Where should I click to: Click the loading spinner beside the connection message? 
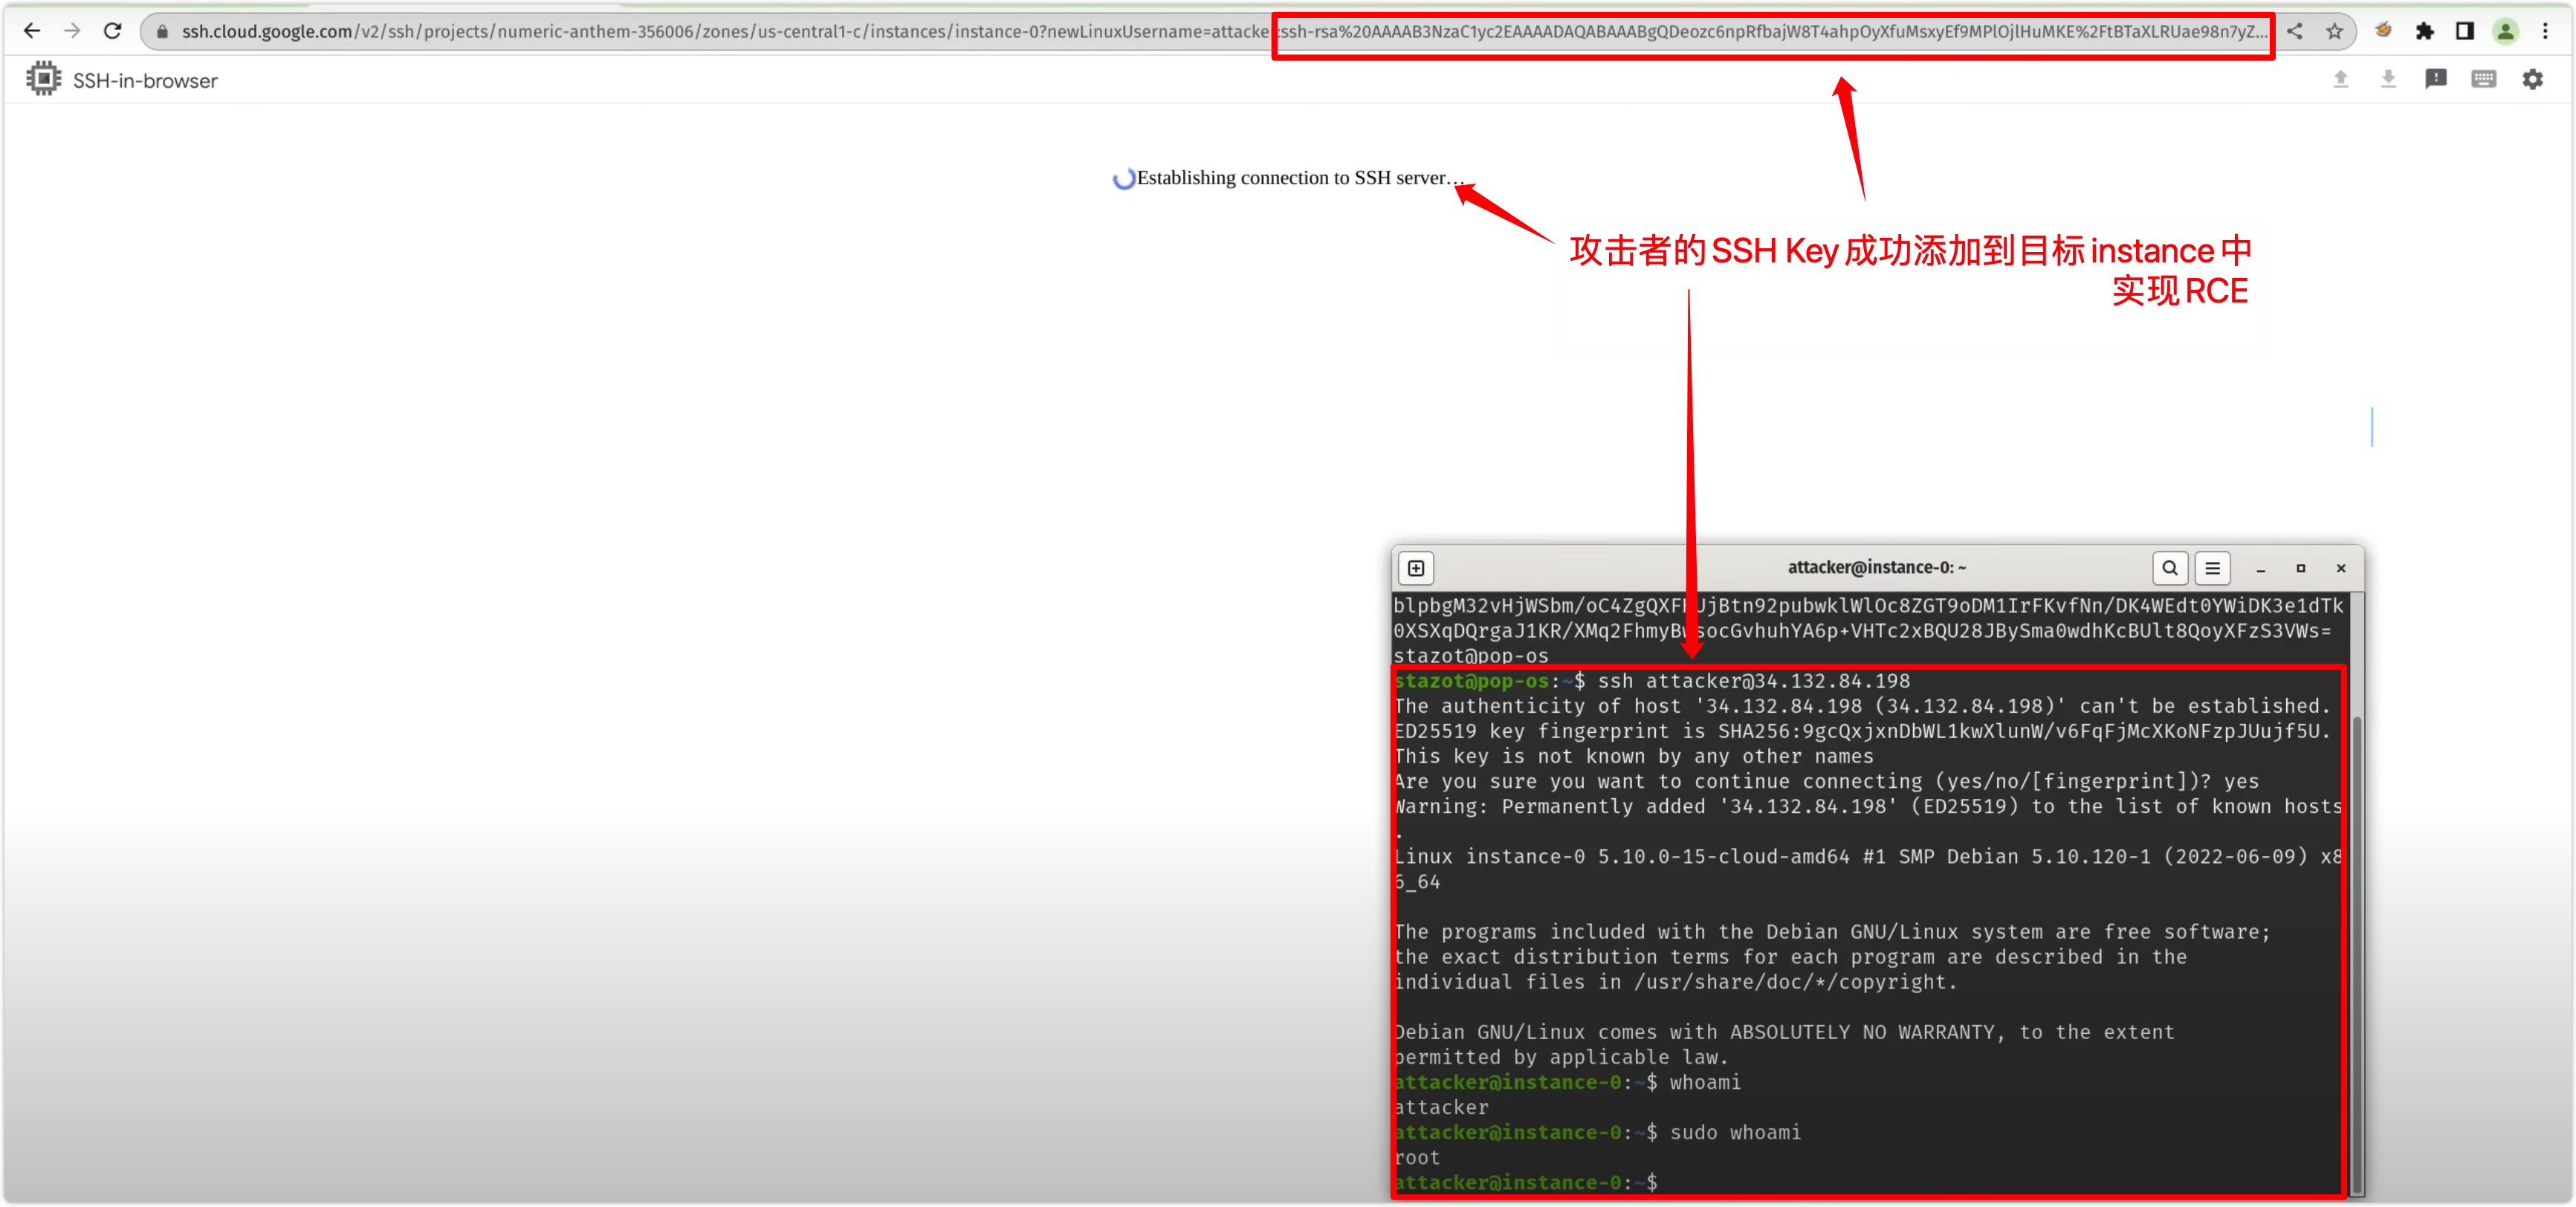[1124, 179]
